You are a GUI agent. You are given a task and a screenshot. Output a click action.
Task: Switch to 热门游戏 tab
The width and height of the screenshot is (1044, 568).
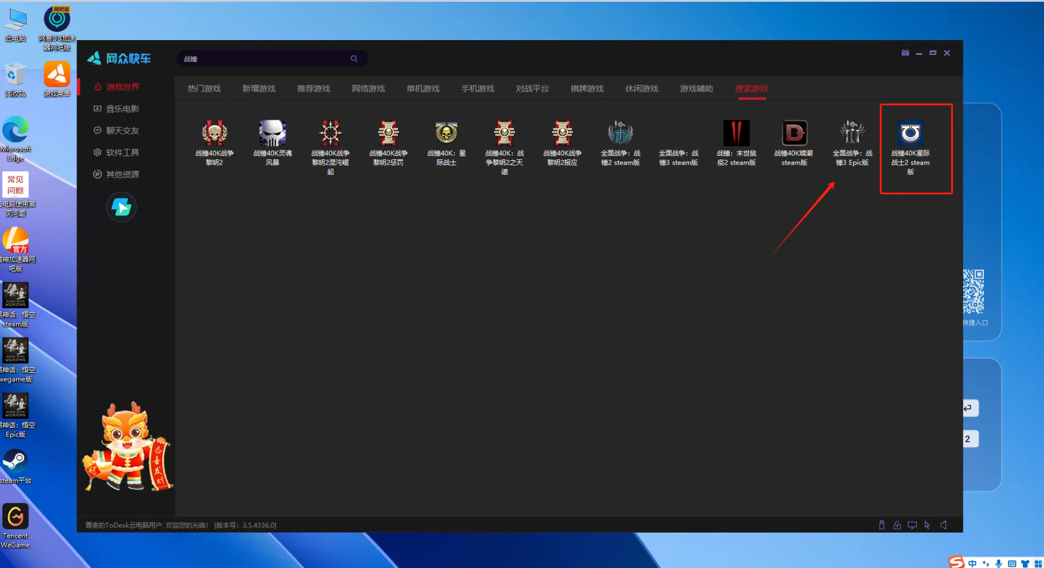[204, 88]
